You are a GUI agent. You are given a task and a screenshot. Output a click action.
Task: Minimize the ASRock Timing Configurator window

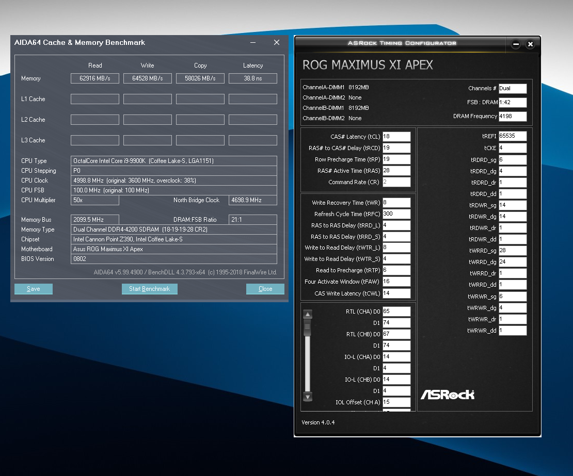click(516, 44)
